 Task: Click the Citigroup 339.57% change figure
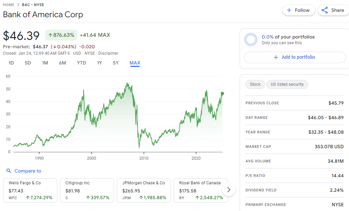98,197
